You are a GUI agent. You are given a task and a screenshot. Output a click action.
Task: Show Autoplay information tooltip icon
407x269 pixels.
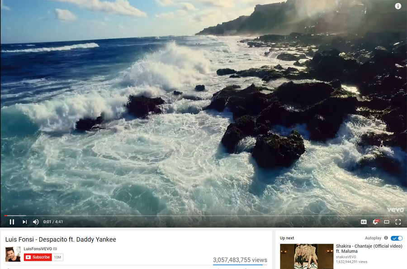(386, 238)
